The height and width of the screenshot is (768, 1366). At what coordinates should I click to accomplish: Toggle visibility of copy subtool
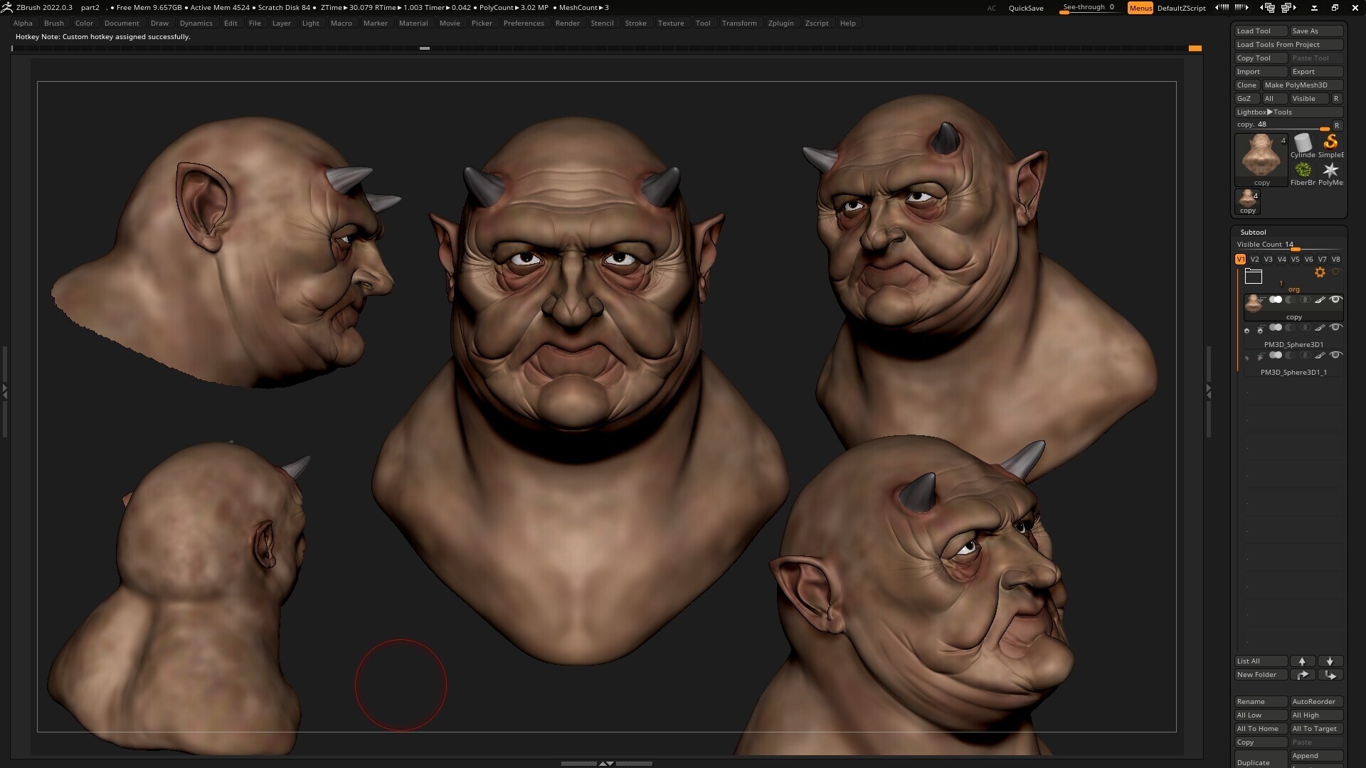(x=1335, y=300)
